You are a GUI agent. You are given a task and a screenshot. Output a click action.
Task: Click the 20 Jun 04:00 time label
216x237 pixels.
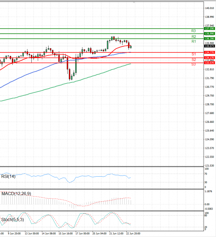pyautogui.click(x=99, y=233)
